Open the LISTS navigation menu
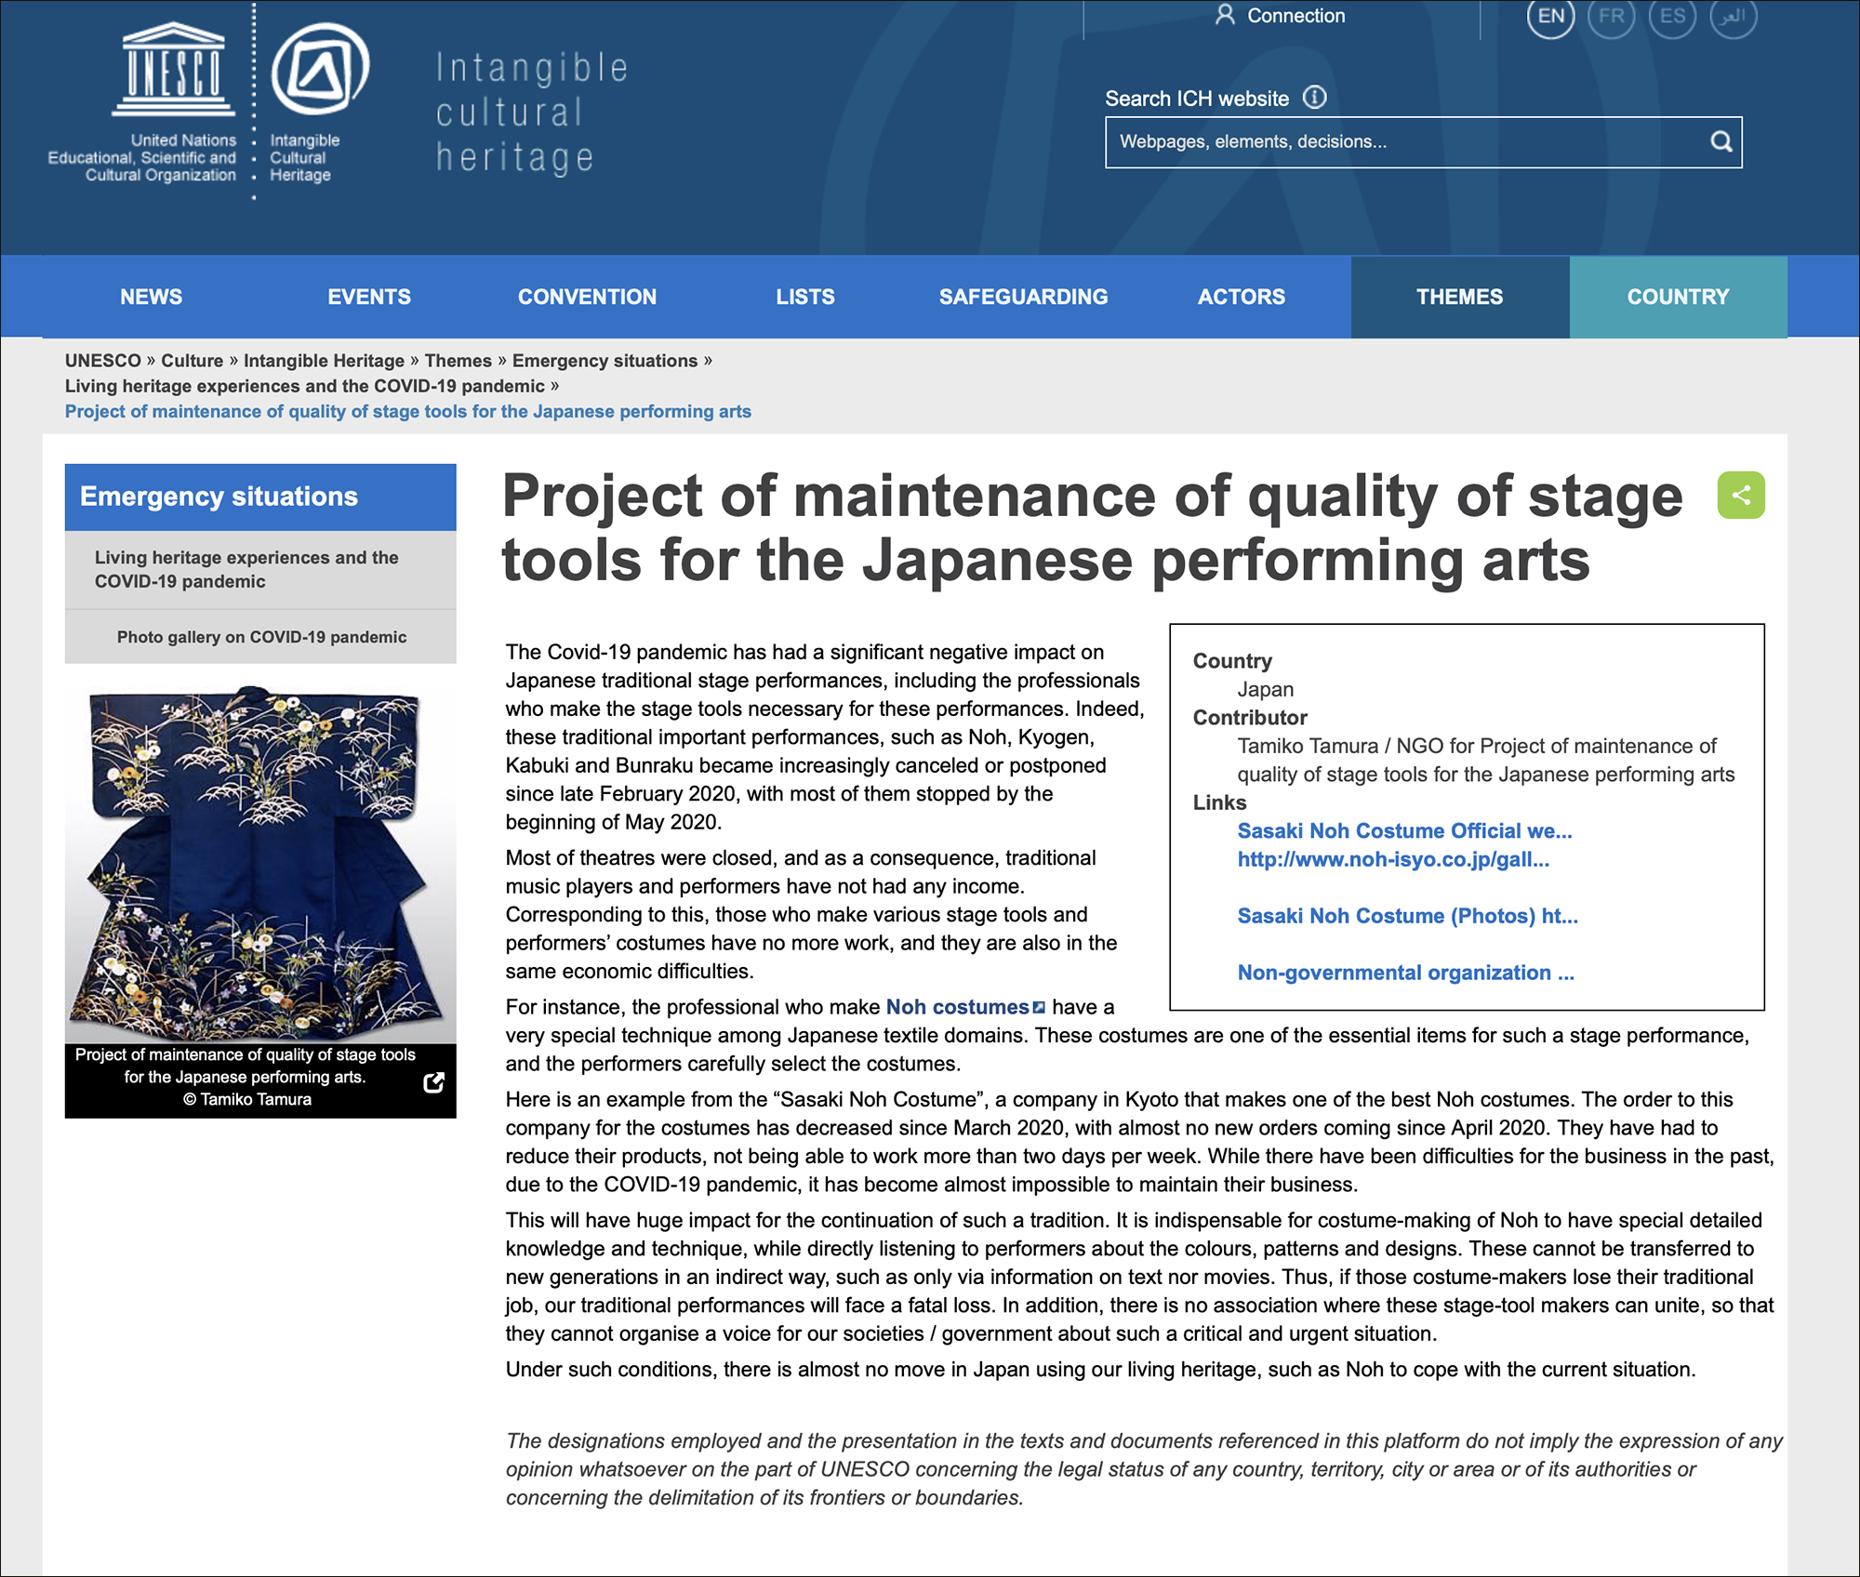The image size is (1860, 1577). 805,297
